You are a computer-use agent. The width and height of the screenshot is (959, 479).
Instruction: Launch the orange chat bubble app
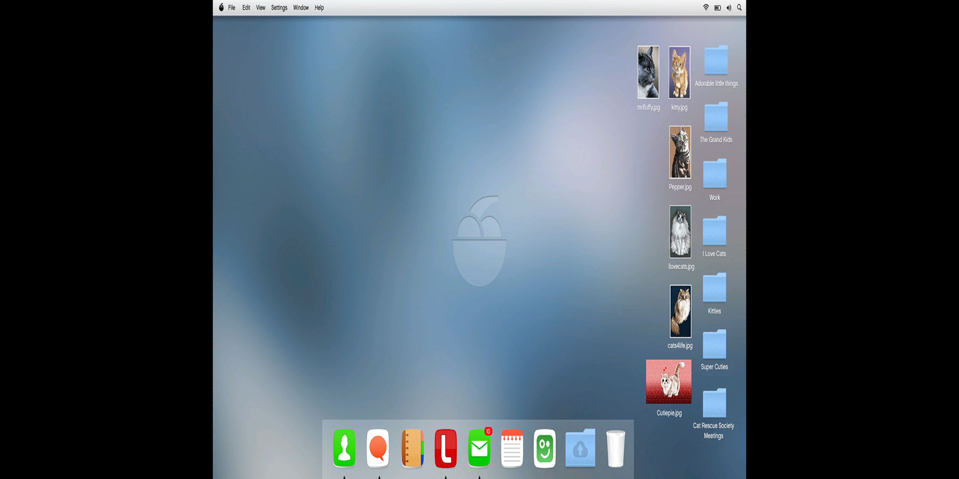[x=378, y=448]
